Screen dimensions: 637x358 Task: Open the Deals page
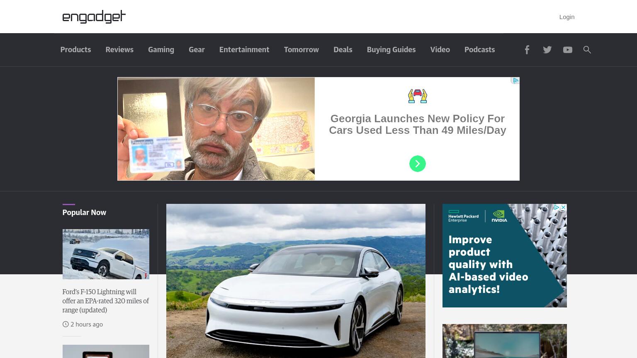343,50
